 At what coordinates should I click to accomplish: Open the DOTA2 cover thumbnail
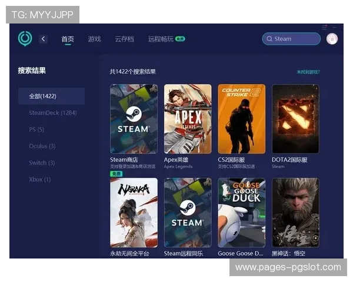tap(295, 119)
